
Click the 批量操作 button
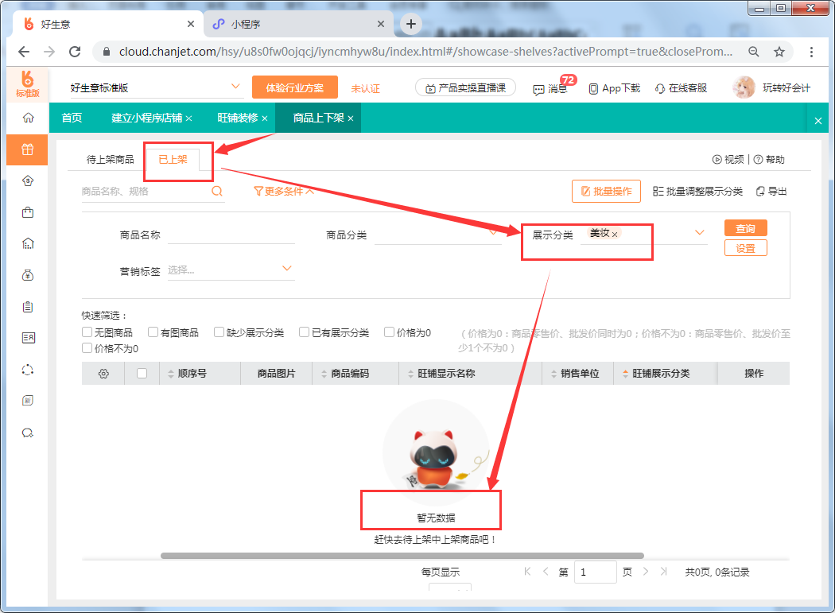(x=606, y=191)
